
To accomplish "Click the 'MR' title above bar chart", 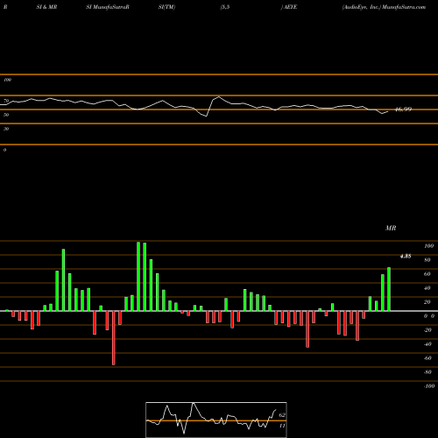I will coord(391,228).
